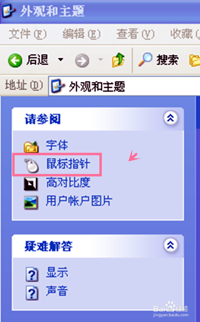Screen dimensions: 200x322
Task: Click the green Back arrow icon
Action: [15, 60]
